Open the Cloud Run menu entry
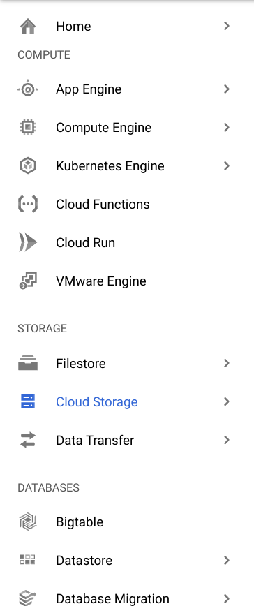Viewport: 254px width, 606px height. (x=127, y=243)
